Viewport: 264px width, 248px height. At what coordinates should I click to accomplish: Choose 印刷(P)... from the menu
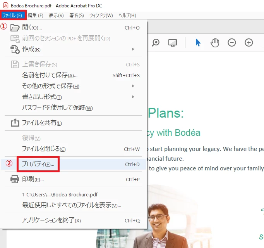click(73, 179)
